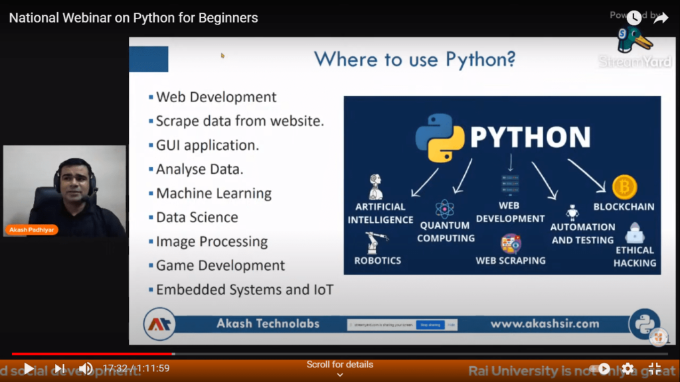
Task: Click the video title text
Action: point(133,18)
